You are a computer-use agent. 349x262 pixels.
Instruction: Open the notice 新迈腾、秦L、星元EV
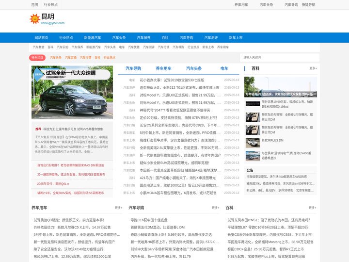280,190
